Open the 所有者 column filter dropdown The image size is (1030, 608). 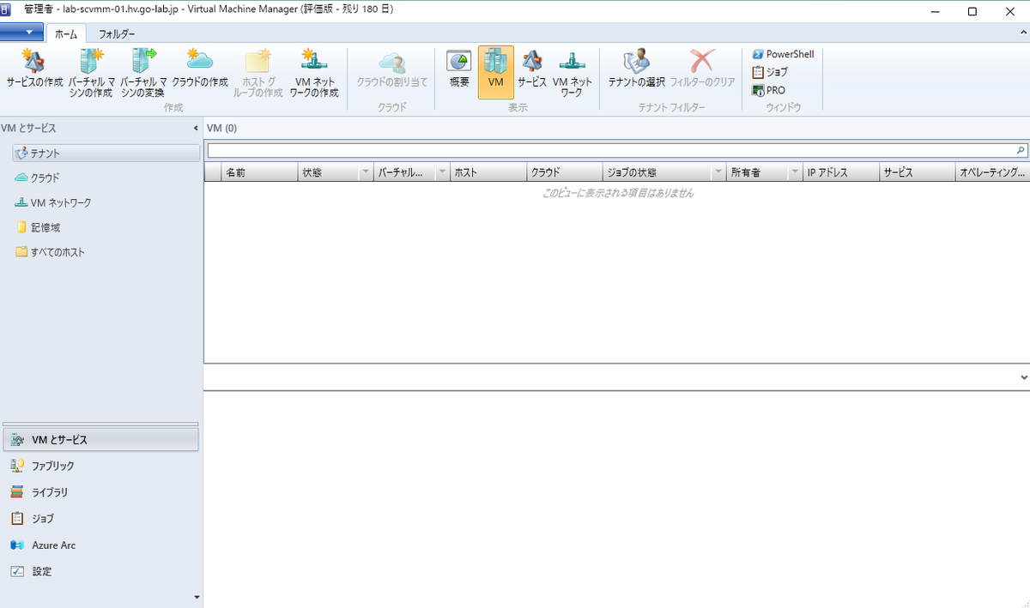(795, 172)
